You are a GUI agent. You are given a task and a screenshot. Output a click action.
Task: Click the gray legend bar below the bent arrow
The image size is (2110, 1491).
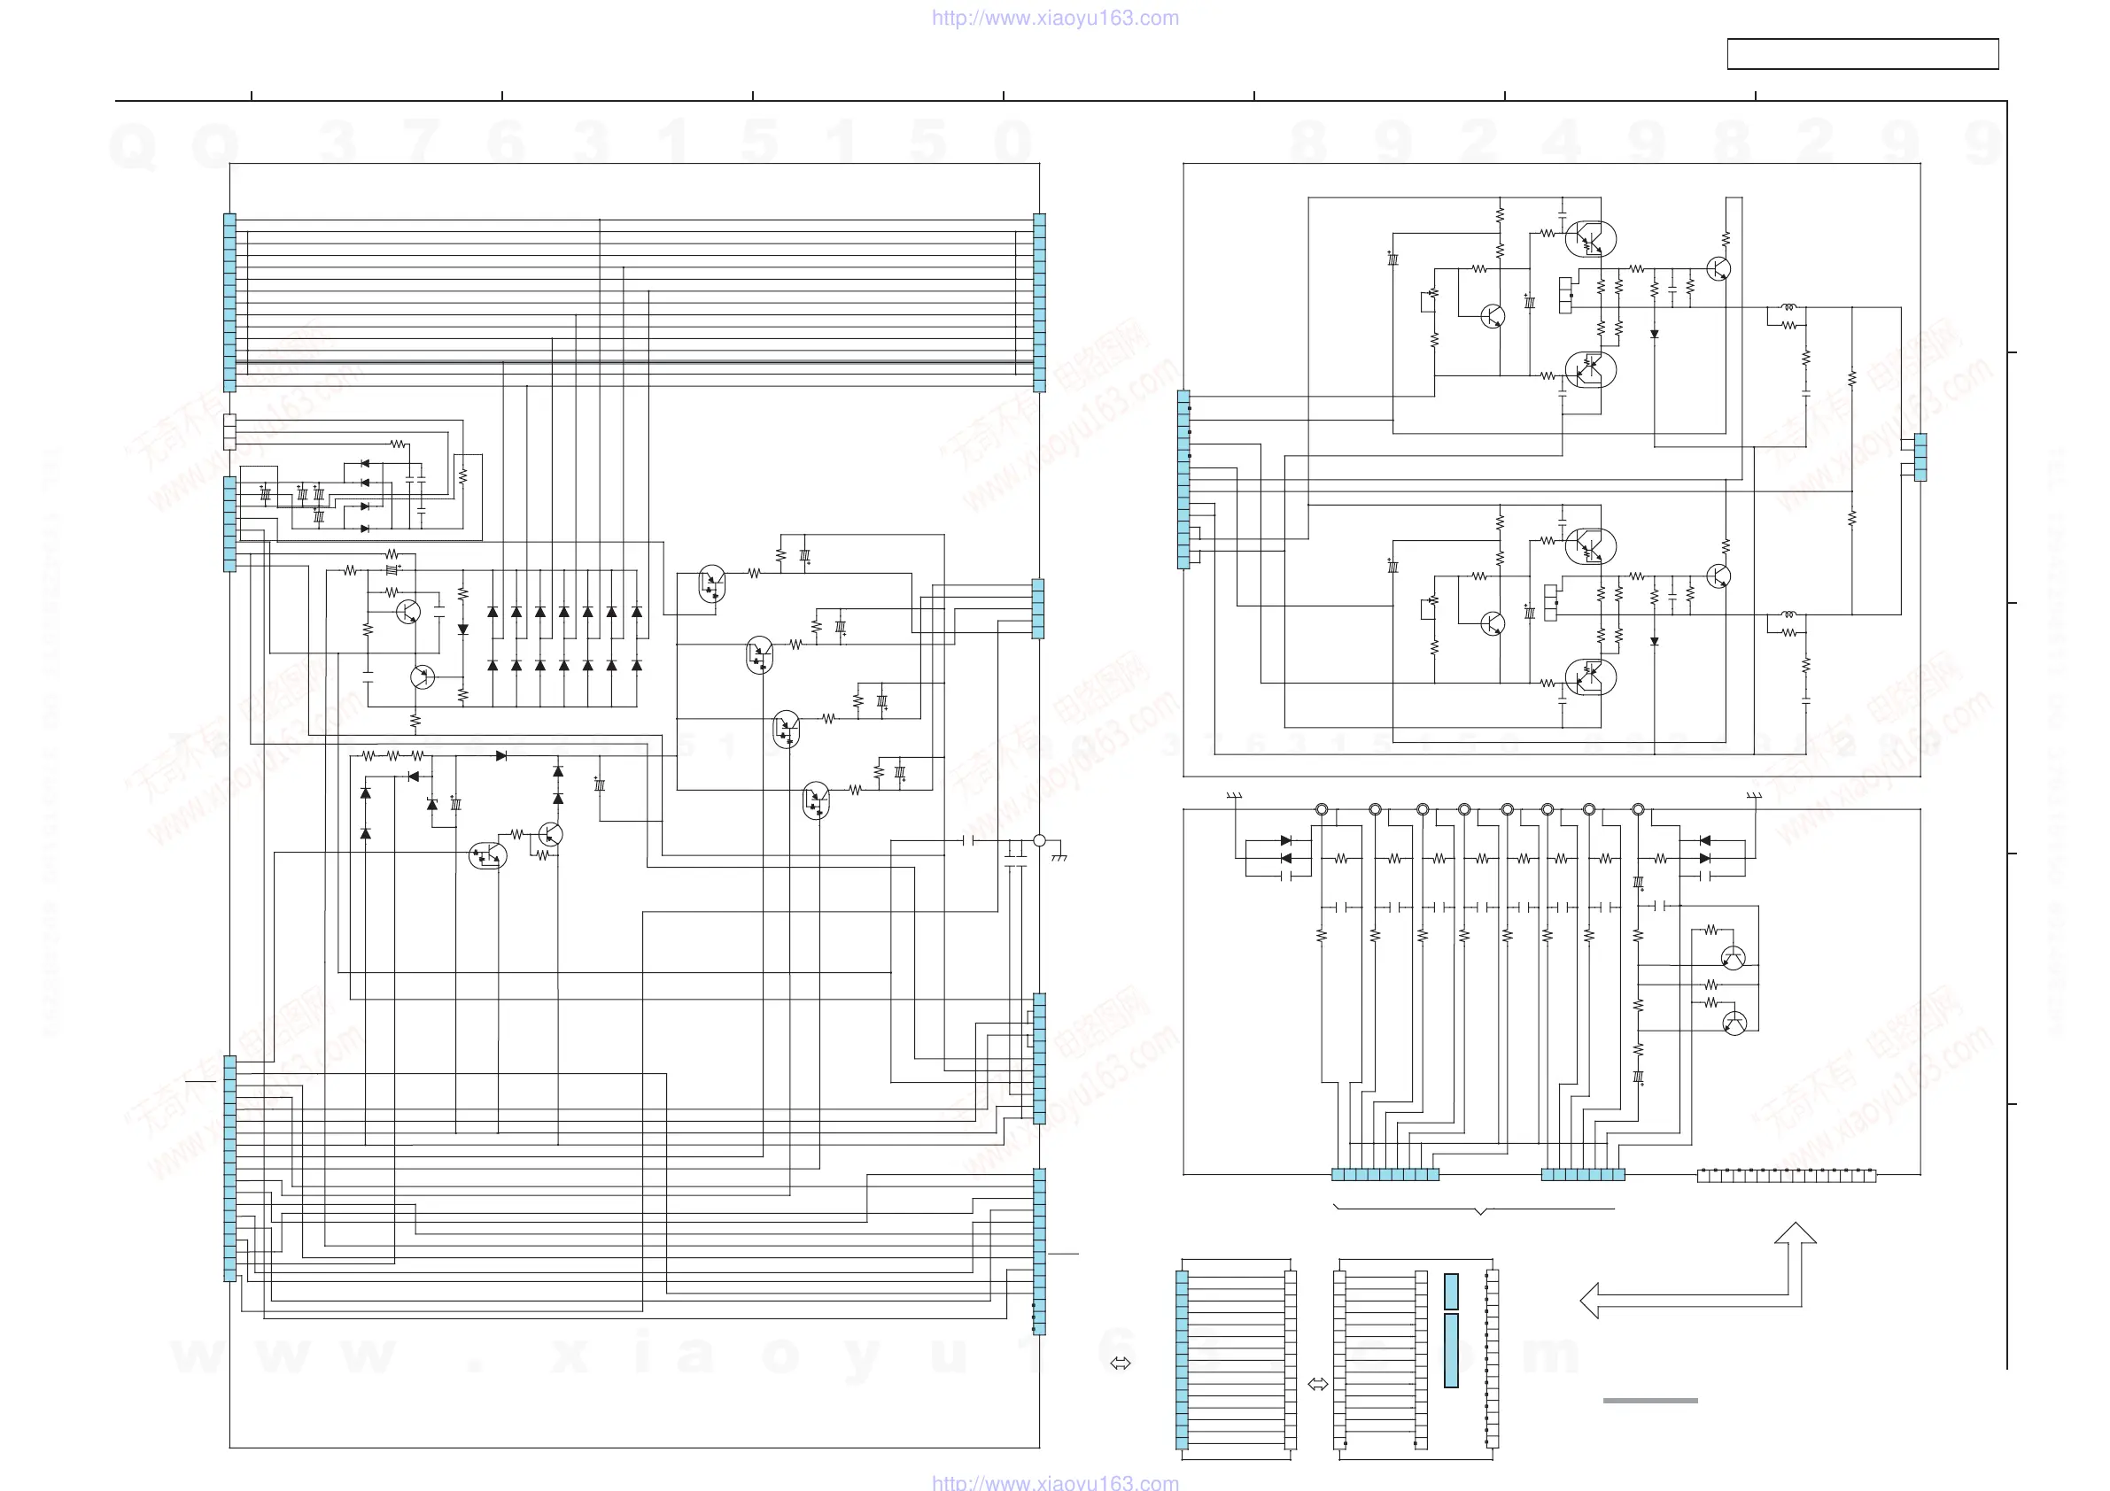[1650, 1400]
